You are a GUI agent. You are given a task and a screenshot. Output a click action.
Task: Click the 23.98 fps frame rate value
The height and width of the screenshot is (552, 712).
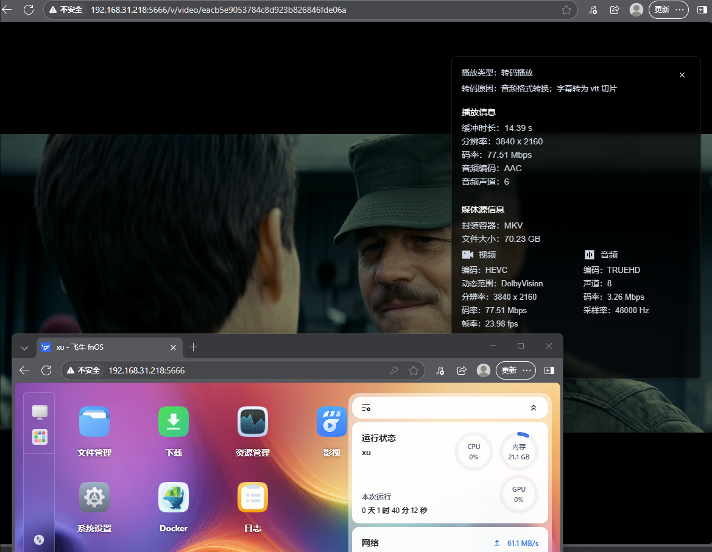pos(501,324)
